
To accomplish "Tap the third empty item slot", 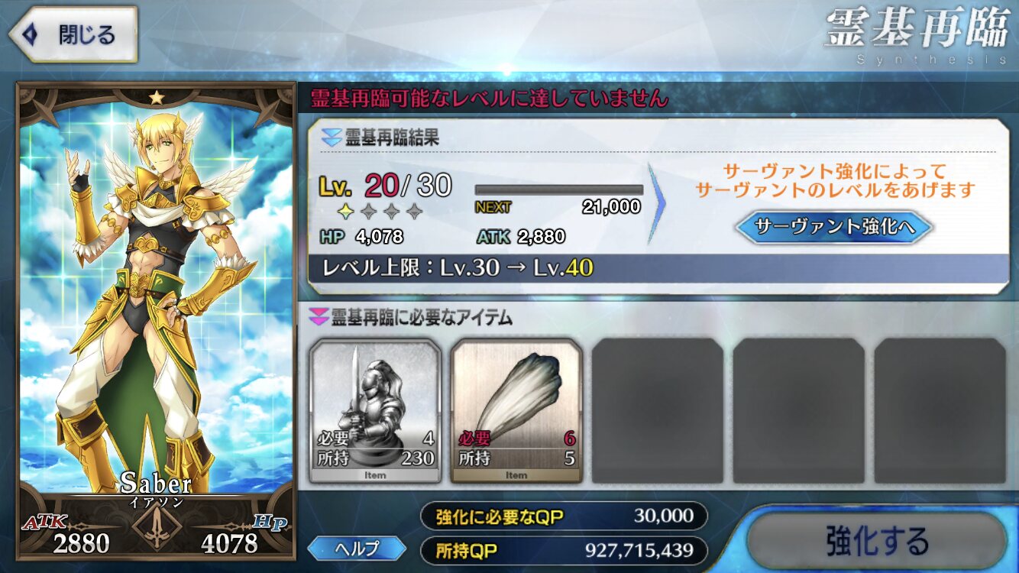I will pyautogui.click(x=658, y=411).
